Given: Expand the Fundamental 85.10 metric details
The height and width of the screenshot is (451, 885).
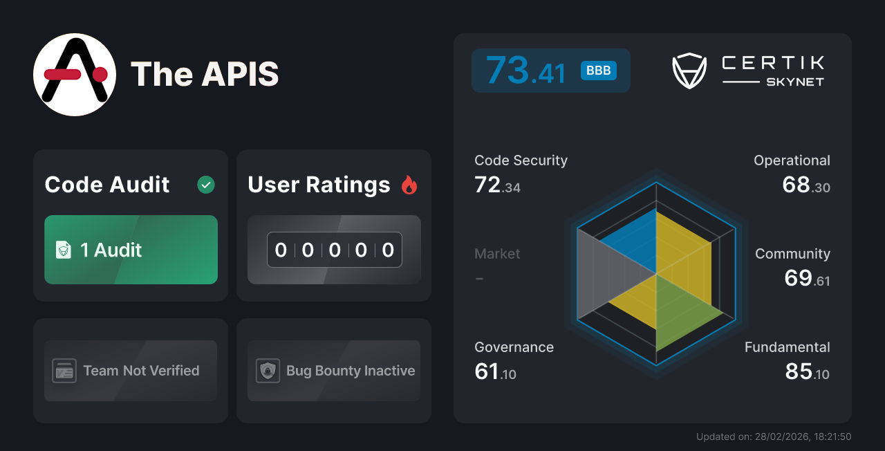Looking at the screenshot, I should click(x=787, y=360).
